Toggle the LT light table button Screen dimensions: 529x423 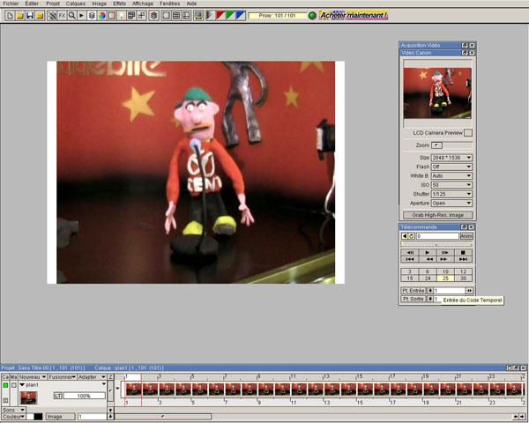(57, 396)
